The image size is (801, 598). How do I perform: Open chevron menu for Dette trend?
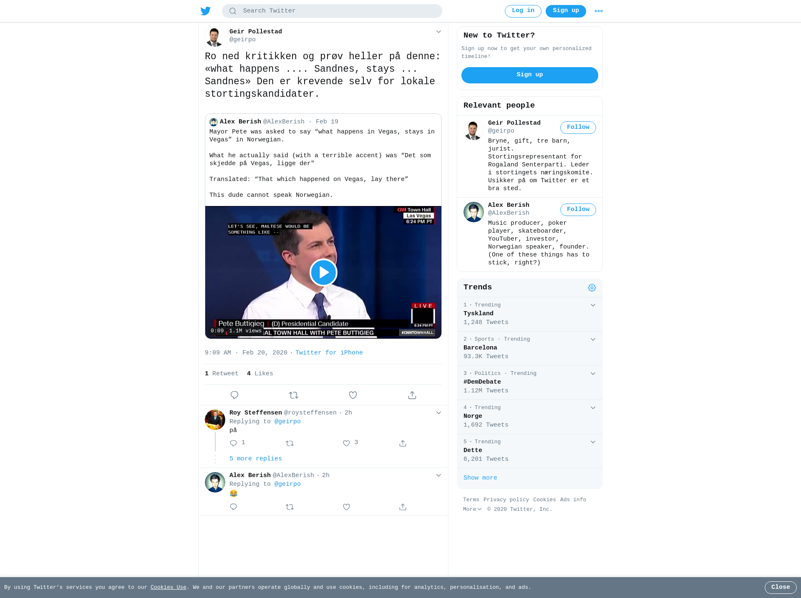(593, 442)
